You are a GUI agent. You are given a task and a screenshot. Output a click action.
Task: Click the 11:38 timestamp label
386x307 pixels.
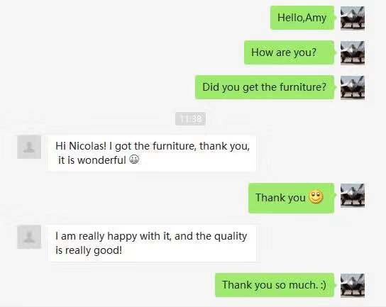191,119
